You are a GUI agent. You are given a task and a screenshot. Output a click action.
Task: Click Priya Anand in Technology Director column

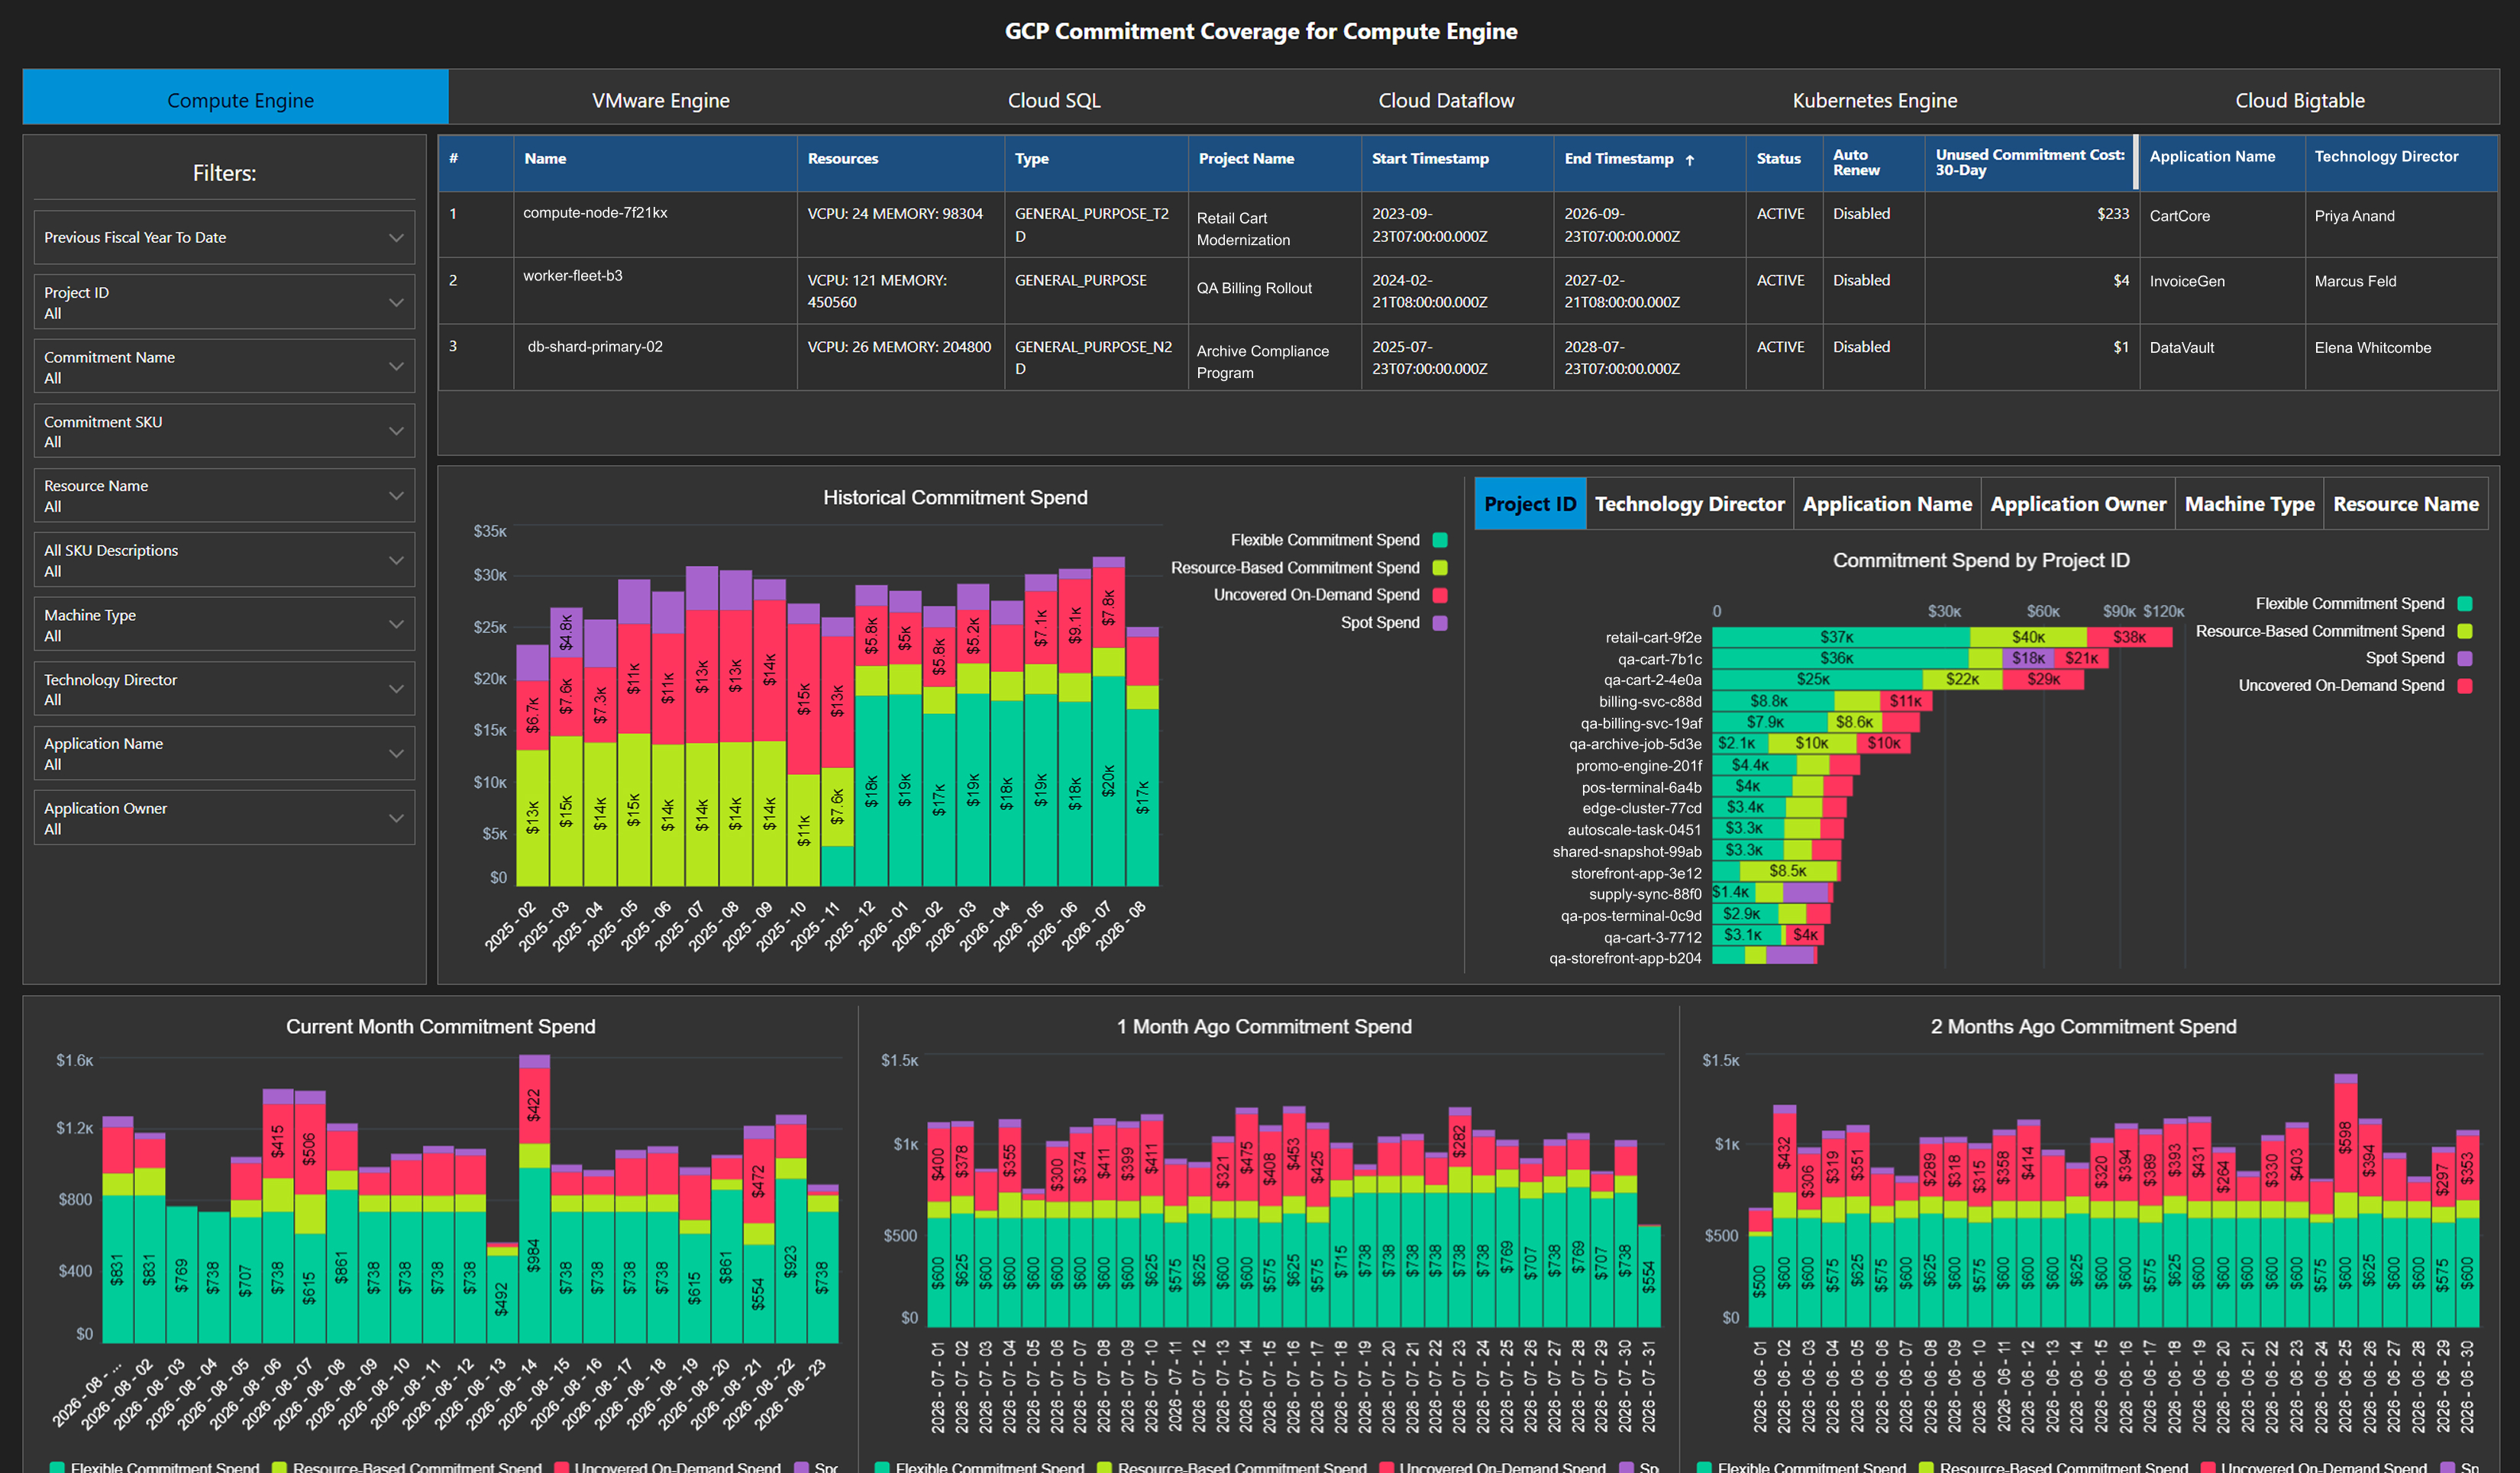pos(2354,216)
